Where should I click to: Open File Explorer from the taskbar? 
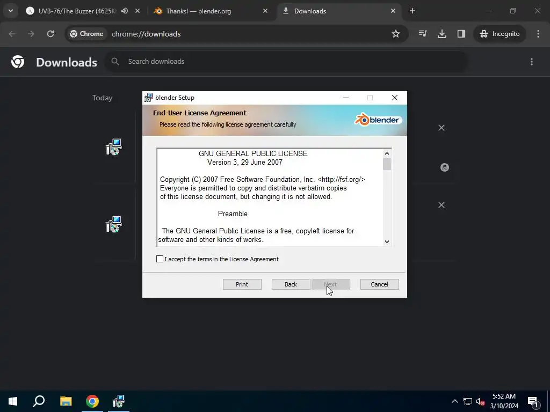(x=66, y=401)
